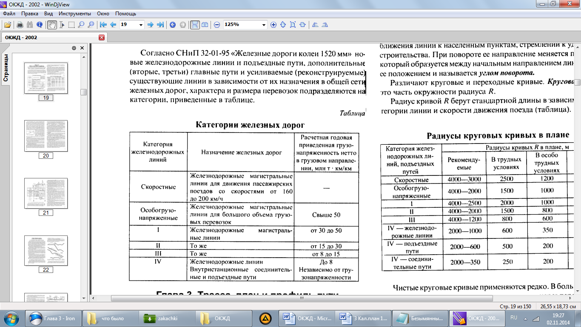Open Find with the binoculars icon
This screenshot has width=581, height=327.
click(x=30, y=25)
